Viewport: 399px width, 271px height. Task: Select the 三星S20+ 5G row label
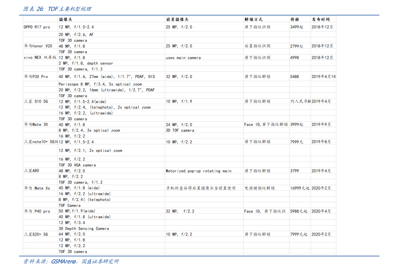(x=36, y=234)
